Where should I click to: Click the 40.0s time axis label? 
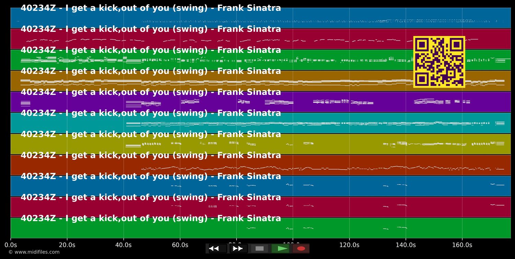(123, 245)
